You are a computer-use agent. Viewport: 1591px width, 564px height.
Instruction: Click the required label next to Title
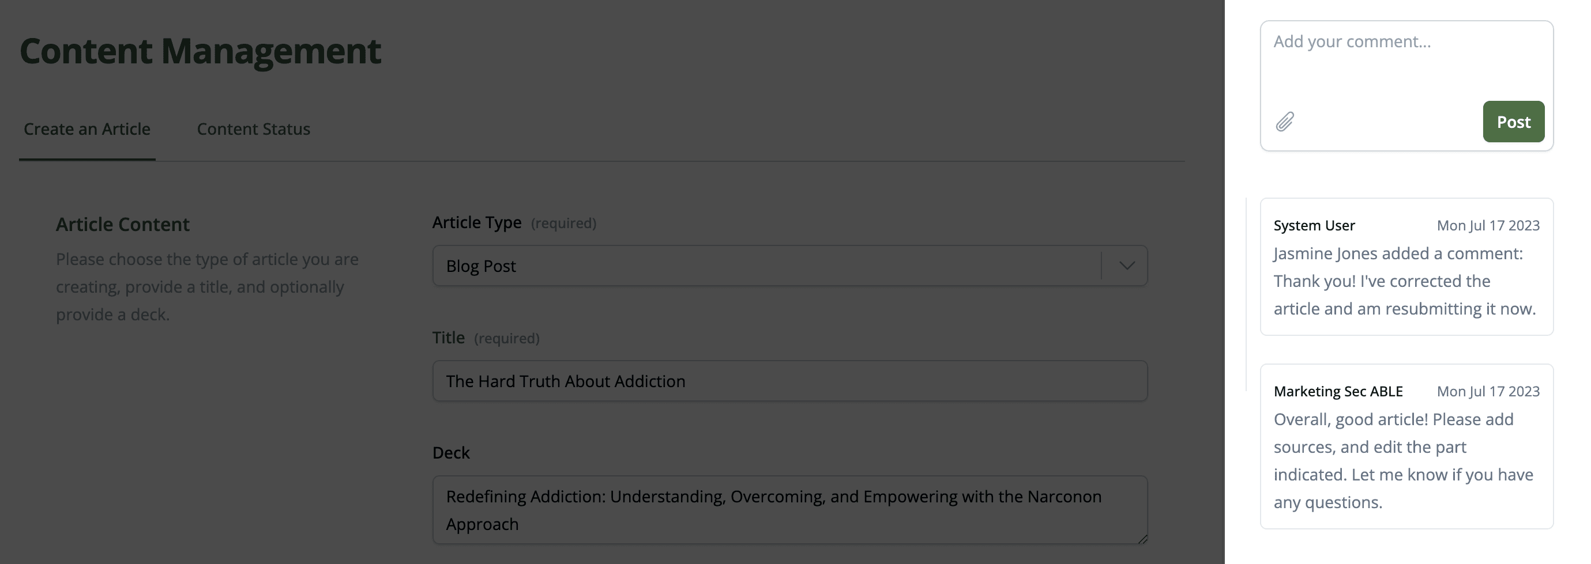pos(506,338)
